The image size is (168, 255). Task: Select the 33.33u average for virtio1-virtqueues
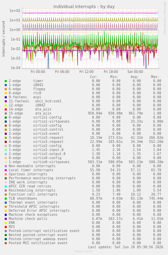click(x=137, y=122)
